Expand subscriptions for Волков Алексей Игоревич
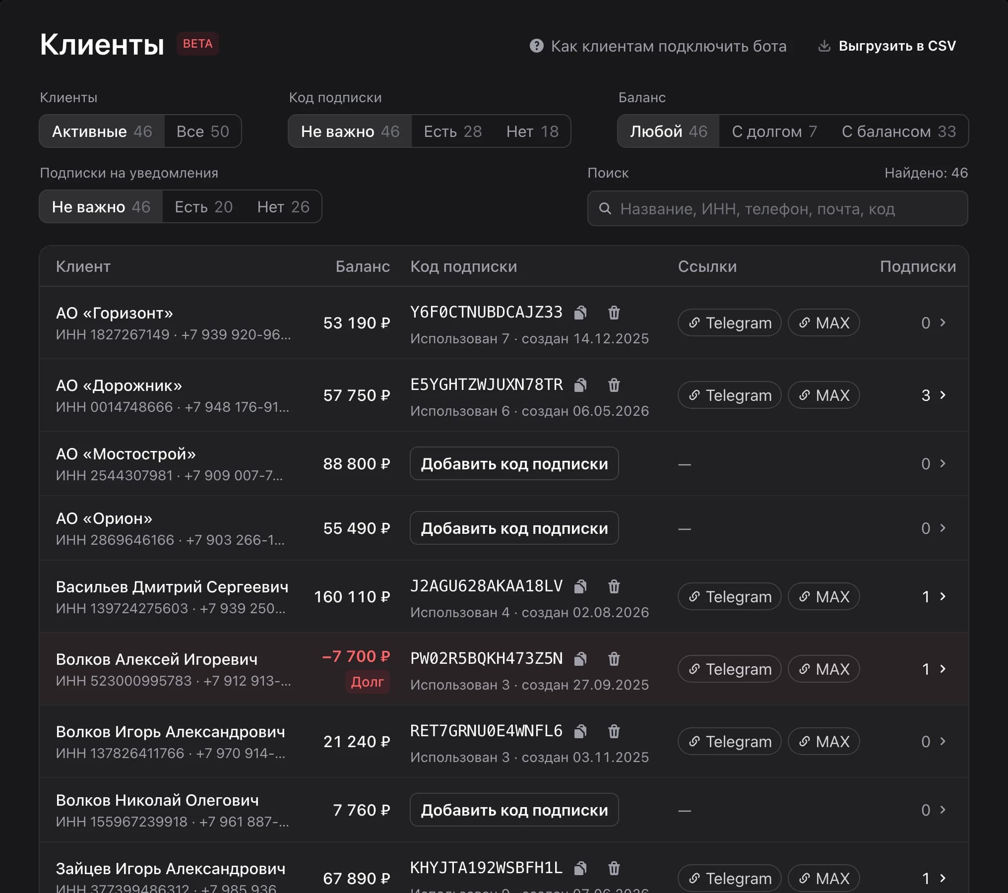 pyautogui.click(x=934, y=669)
